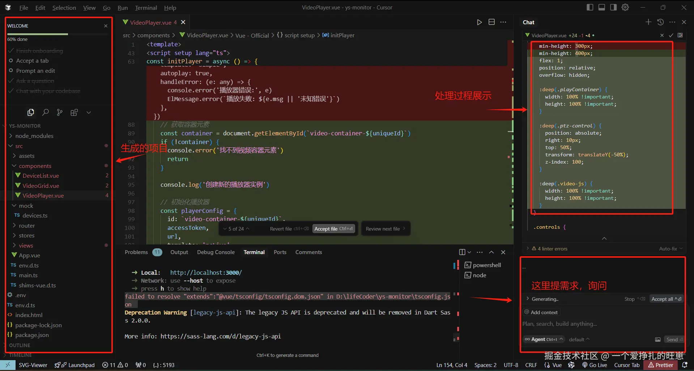Viewport: 694px width, 371px height.
Task: Accept VideoPlayer.vue changes with checkmark icon
Action: click(671, 35)
